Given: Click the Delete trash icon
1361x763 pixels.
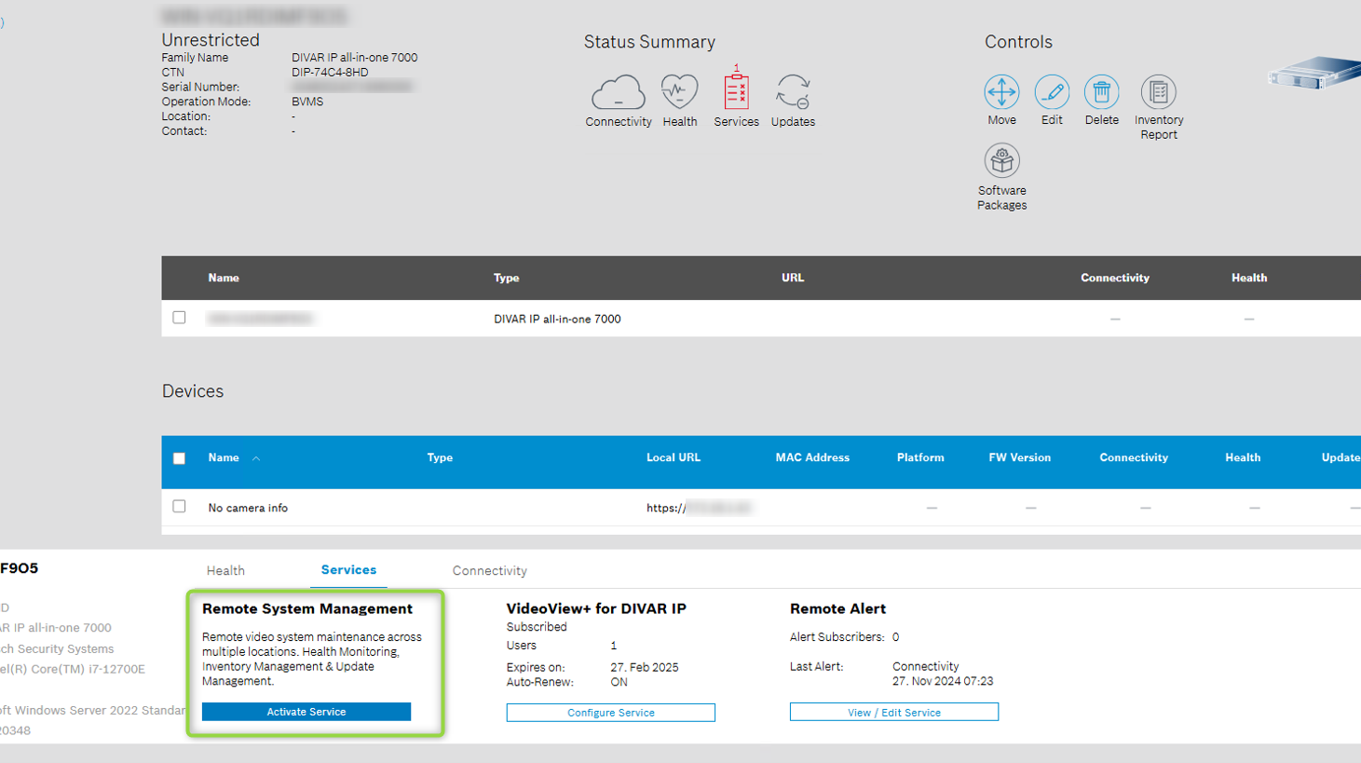Looking at the screenshot, I should coord(1101,92).
